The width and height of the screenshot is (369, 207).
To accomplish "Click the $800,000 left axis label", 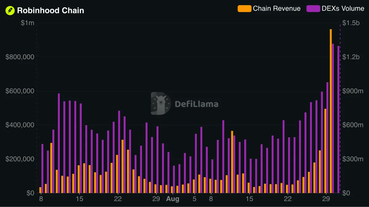I will click(20, 57).
